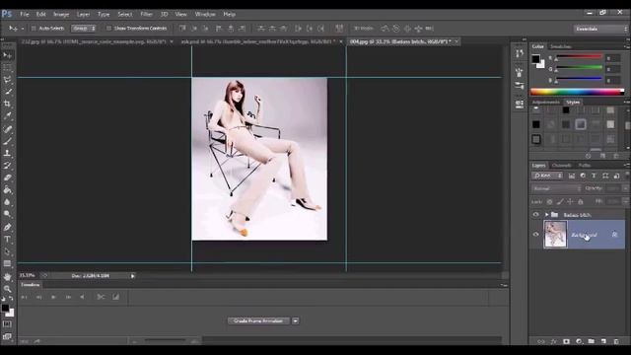The image size is (631, 355).
Task: Click the type layer filter icon
Action: coord(594,176)
